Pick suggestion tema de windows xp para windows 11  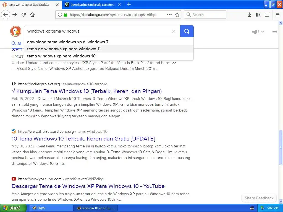109,49
